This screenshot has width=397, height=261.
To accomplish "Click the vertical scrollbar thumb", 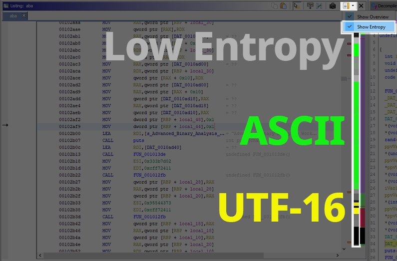I will pos(344,79).
